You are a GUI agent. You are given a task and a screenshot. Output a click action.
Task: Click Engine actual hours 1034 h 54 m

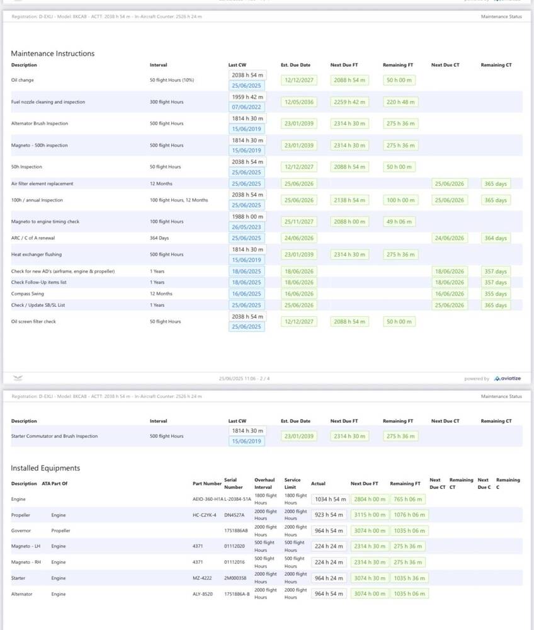329,499
